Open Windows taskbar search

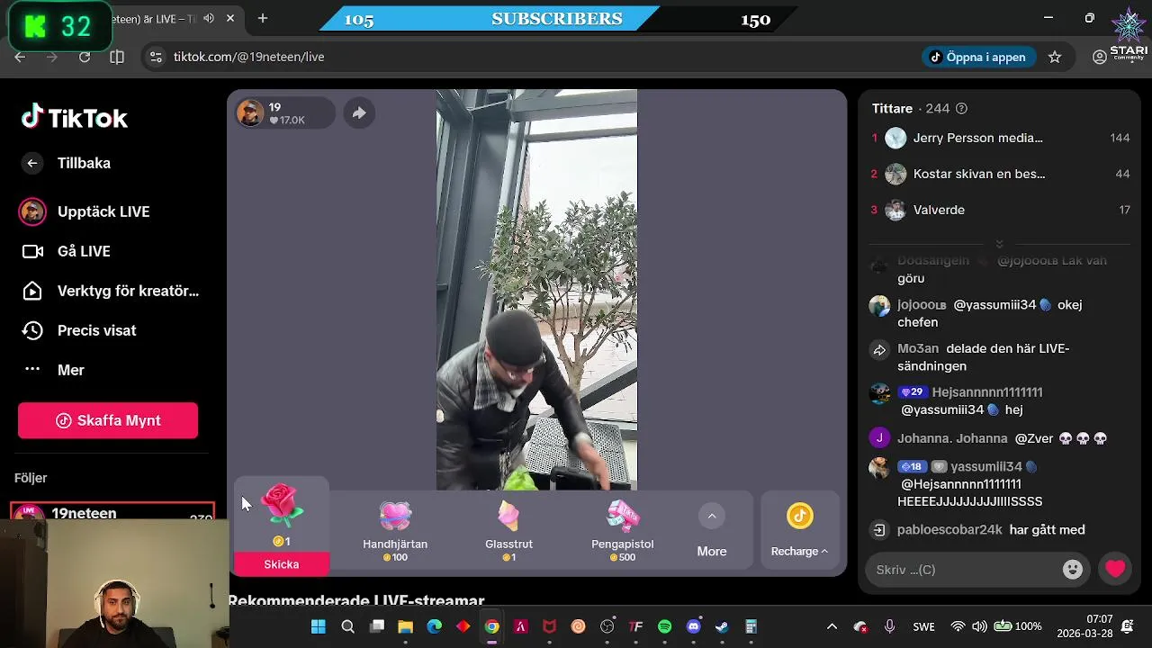coord(347,626)
